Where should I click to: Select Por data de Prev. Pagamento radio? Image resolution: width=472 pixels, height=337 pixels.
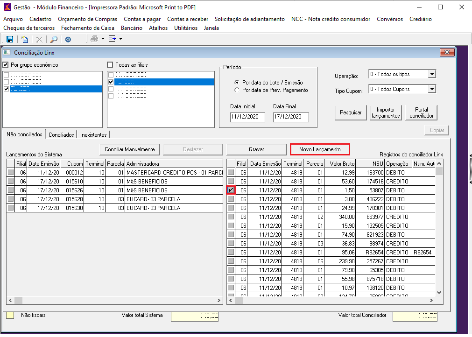click(x=237, y=90)
